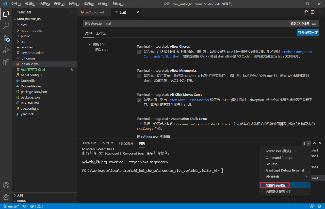
Task: Open the Accounts menu icon
Action: [x=6, y=185]
